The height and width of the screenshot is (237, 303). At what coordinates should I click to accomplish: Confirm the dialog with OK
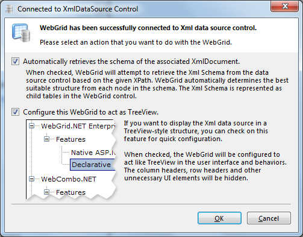click(x=219, y=218)
